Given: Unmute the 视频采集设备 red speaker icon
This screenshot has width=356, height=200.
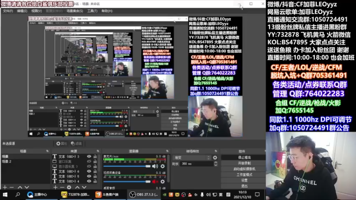Looking at the screenshot, I should 155,182.
